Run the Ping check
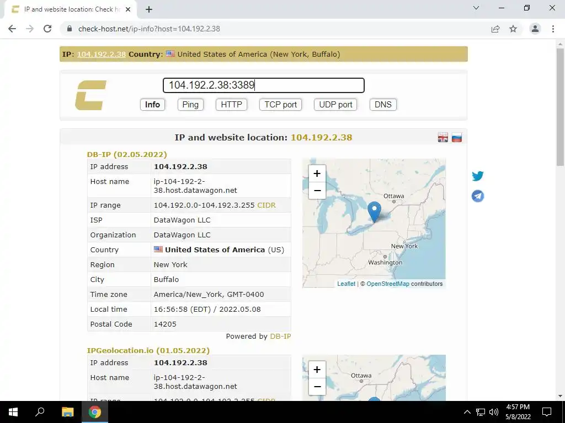Viewport: 565px width, 423px height. [x=190, y=105]
